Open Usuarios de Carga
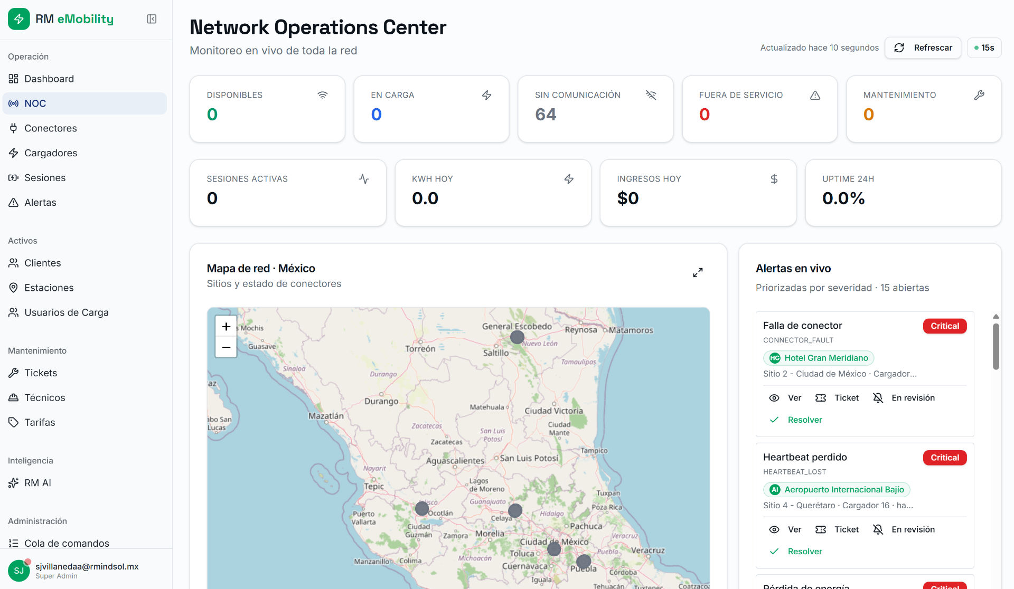Viewport: 1014px width, 589px height. tap(84, 312)
